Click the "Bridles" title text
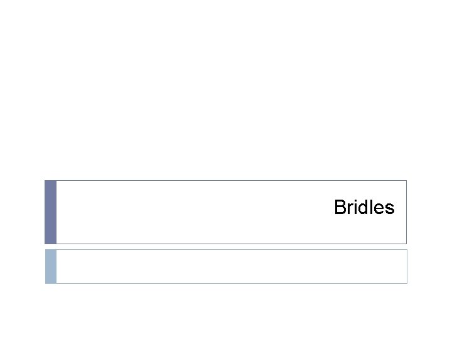This screenshot has width=452, height=339. [x=364, y=208]
